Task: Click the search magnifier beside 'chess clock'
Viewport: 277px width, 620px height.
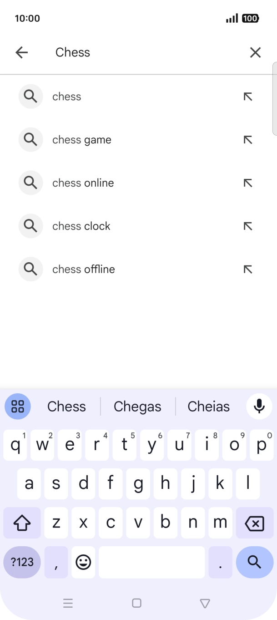Action: pos(30,226)
